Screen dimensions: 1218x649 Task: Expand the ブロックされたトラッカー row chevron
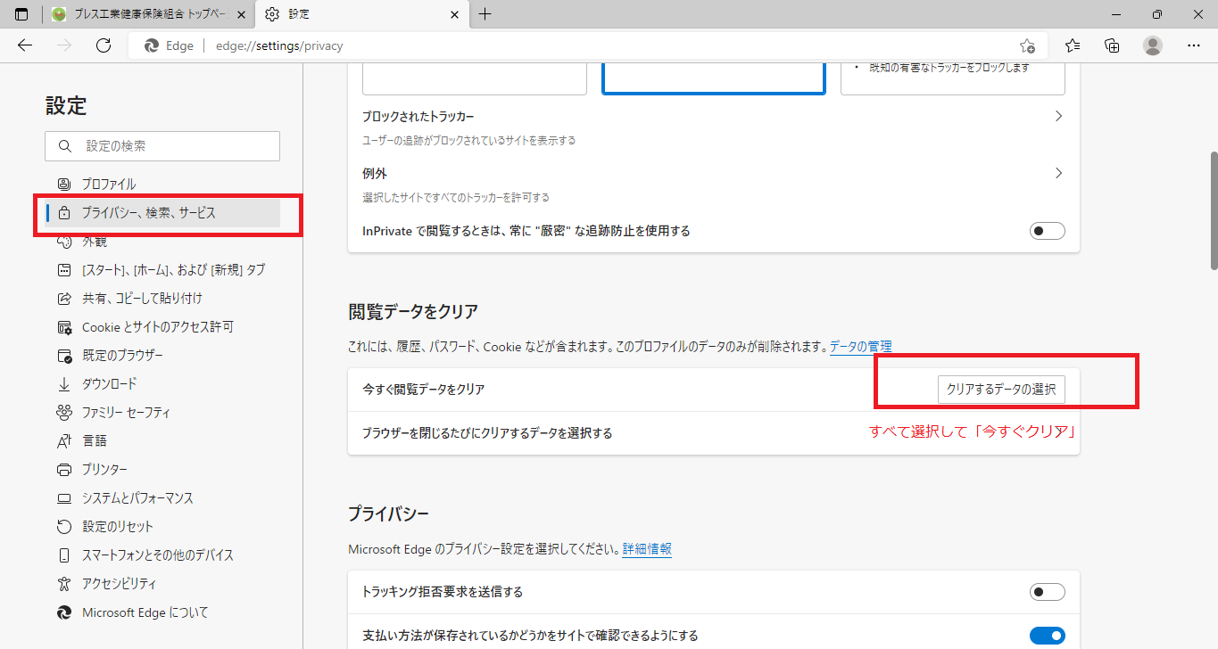click(x=1058, y=117)
